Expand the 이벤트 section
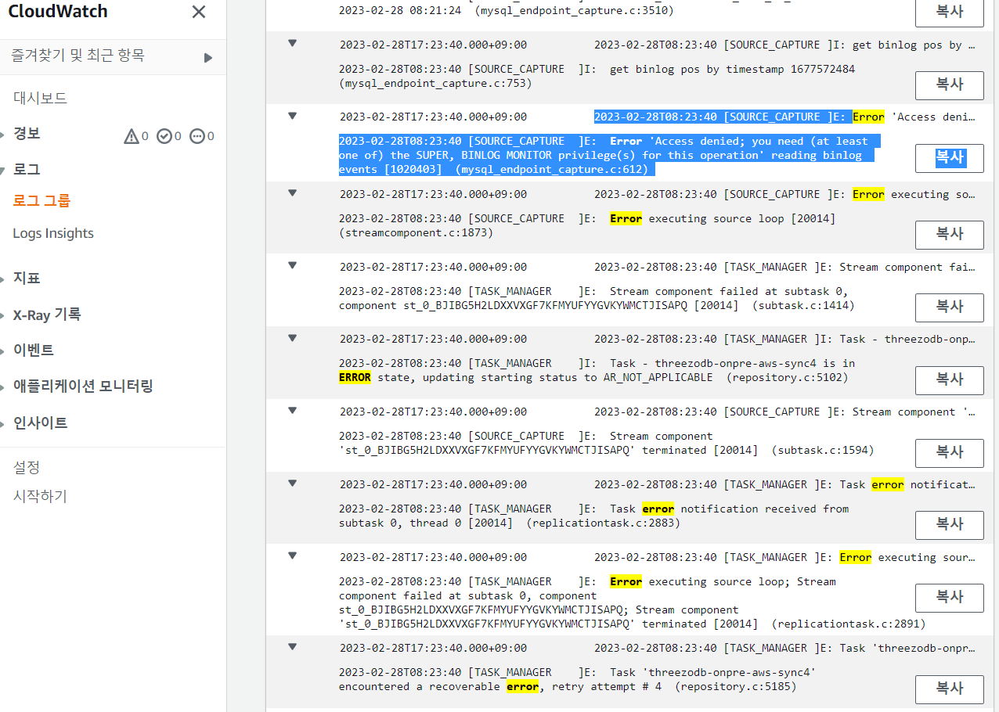Image resolution: width=999 pixels, height=712 pixels. click(2, 351)
